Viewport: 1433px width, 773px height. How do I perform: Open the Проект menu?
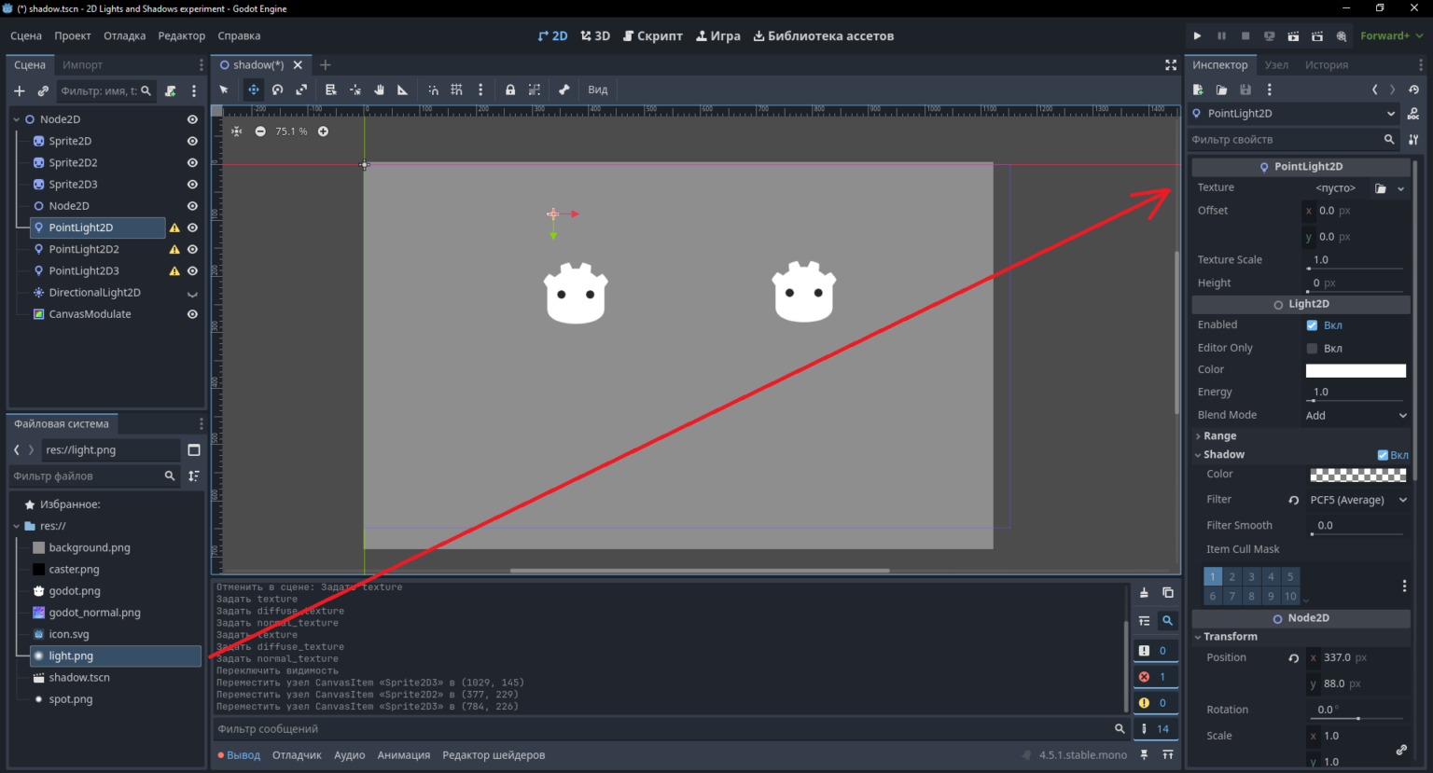coord(72,35)
